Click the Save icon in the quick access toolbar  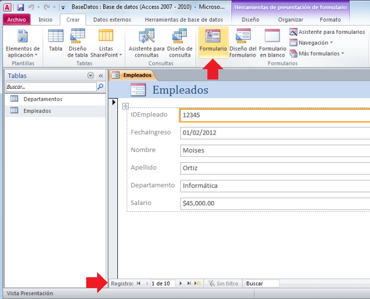[x=20, y=8]
